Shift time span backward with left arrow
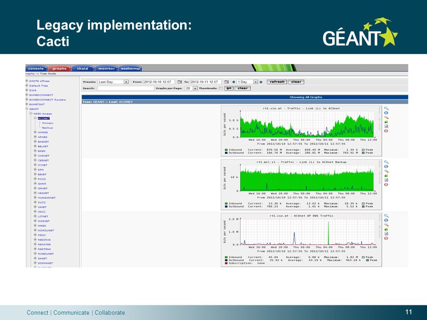The image size is (427, 320). coord(234,82)
